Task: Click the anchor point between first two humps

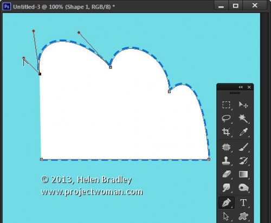Action: (x=111, y=67)
